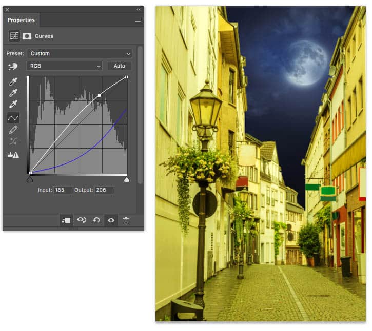Click the histogram warning recalculate icon

click(x=13, y=155)
